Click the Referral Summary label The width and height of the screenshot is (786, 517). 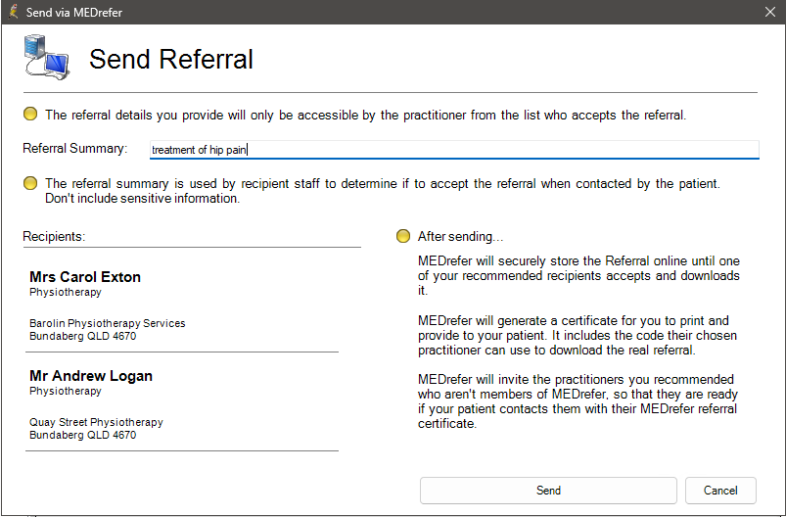click(x=75, y=149)
